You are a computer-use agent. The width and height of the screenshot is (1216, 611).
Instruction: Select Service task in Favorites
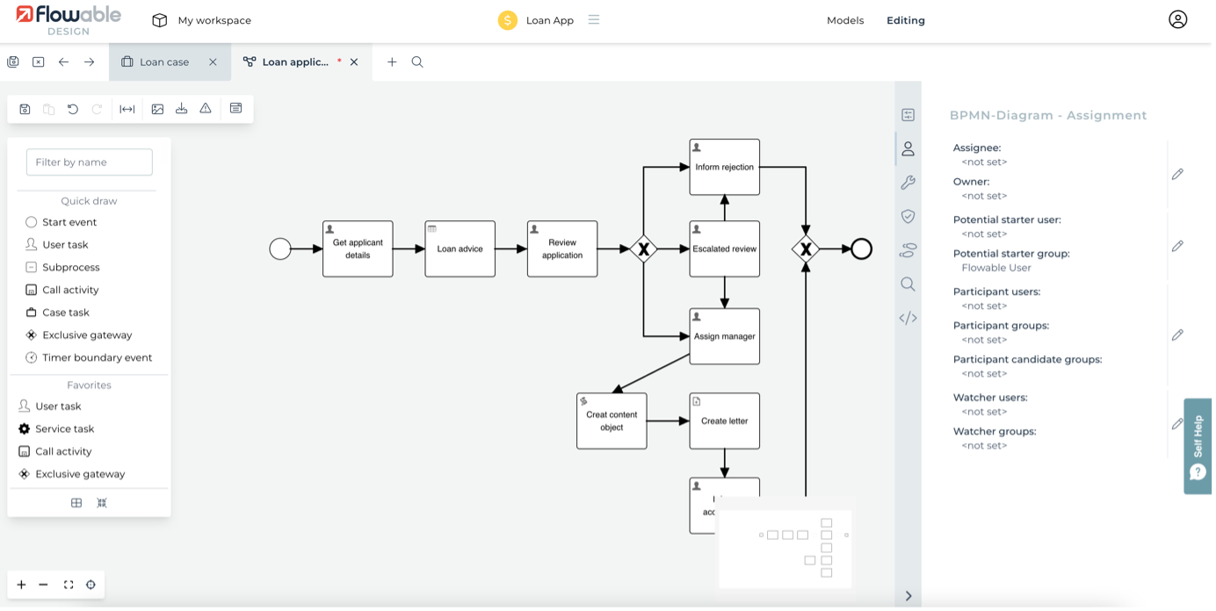pos(64,429)
